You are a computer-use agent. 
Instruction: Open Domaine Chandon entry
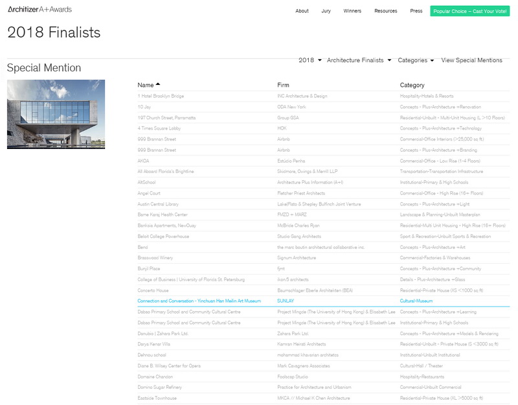(x=155, y=376)
